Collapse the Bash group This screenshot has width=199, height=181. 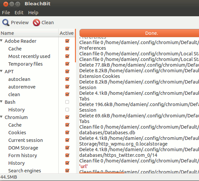(x=1, y=101)
